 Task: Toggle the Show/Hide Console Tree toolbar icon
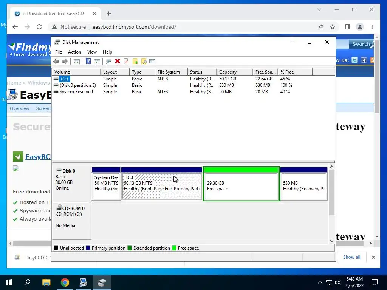(76, 62)
